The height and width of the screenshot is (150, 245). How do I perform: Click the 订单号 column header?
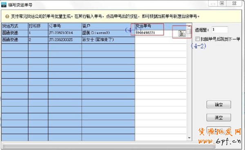pos(65,26)
